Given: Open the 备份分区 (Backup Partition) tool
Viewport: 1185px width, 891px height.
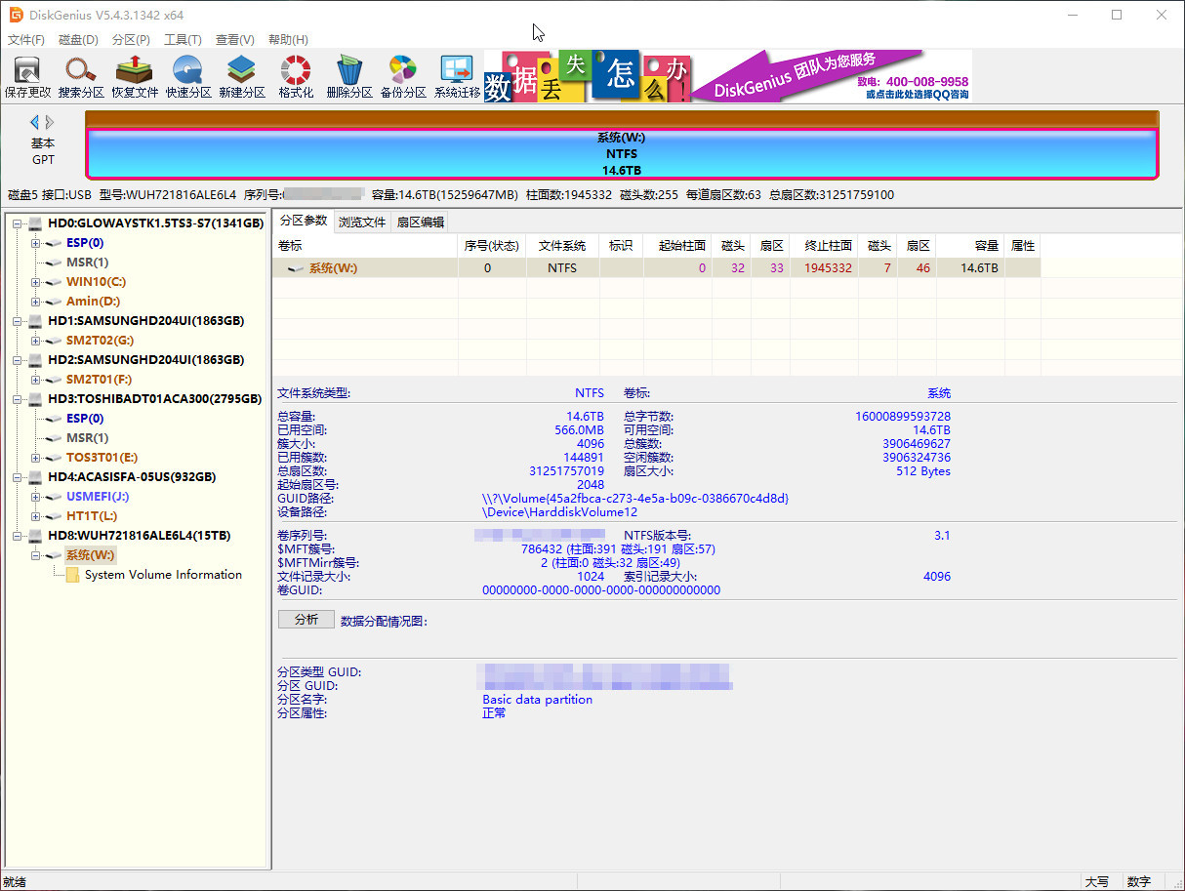Looking at the screenshot, I should 403,76.
